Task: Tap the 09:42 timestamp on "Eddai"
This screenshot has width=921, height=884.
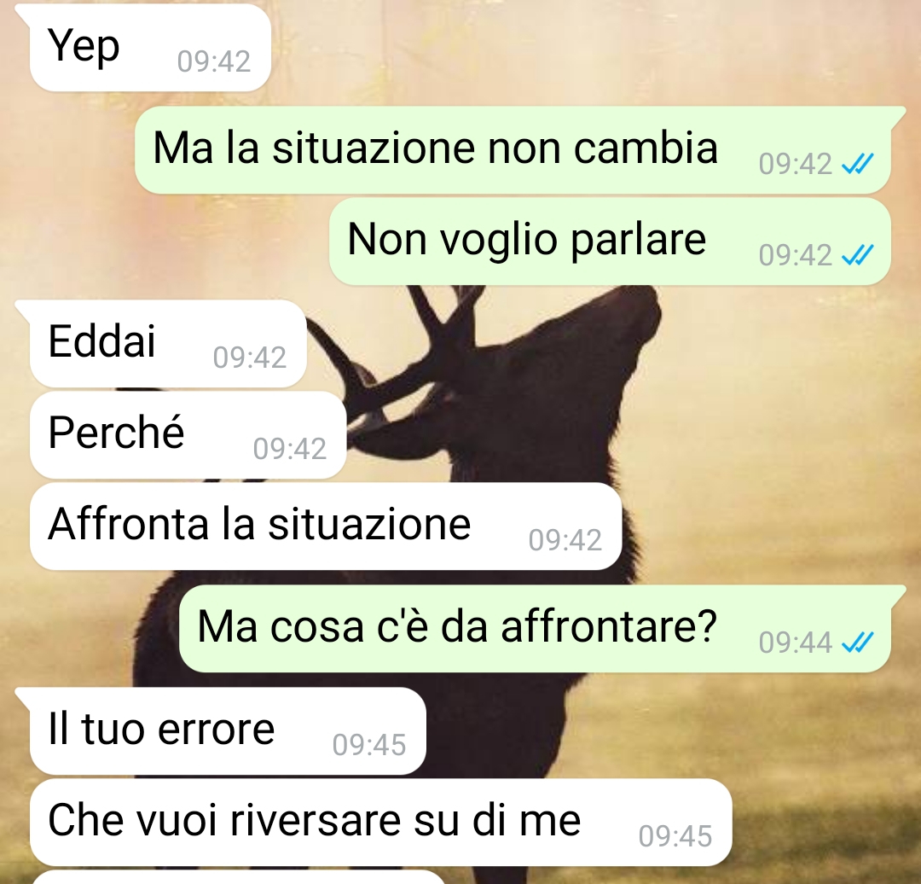Action: pos(250,358)
